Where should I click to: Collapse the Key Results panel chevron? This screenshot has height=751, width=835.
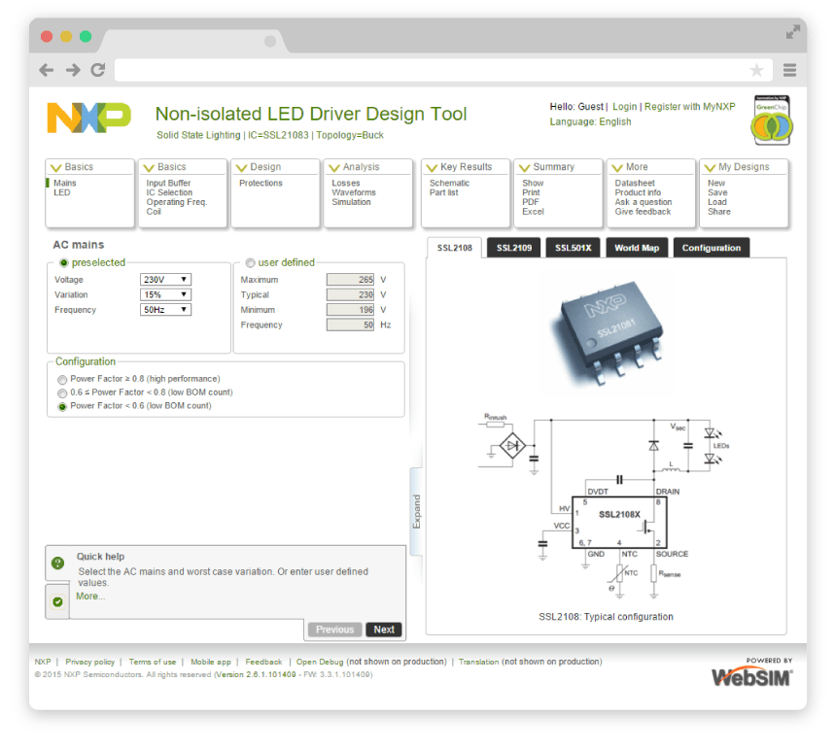432,168
